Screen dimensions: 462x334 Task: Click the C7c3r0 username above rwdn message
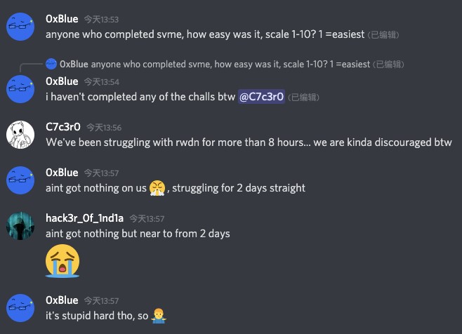coord(63,127)
